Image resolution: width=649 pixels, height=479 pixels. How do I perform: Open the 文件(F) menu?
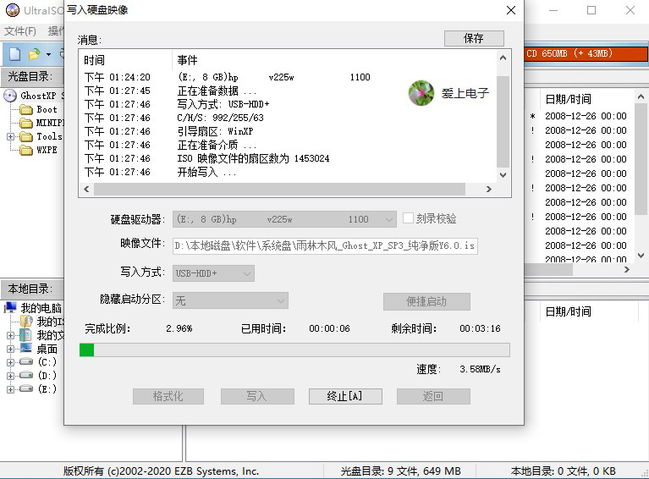point(19,31)
